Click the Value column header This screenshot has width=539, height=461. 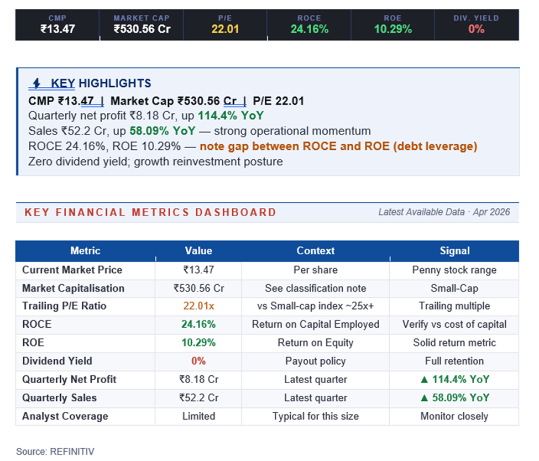(198, 251)
